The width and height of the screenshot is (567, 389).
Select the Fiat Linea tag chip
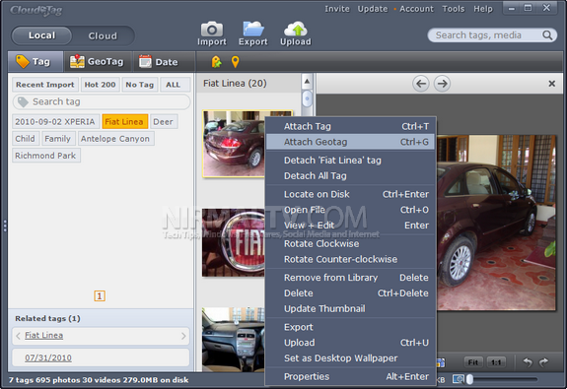pos(124,122)
